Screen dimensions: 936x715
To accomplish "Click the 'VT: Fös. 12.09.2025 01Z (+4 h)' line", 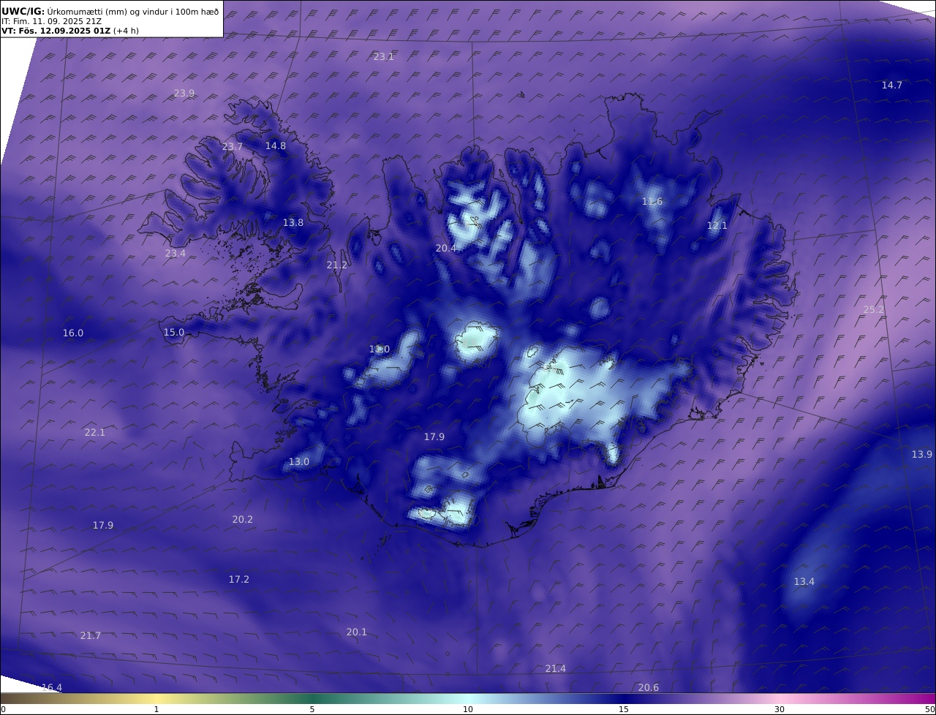I will click(x=70, y=31).
